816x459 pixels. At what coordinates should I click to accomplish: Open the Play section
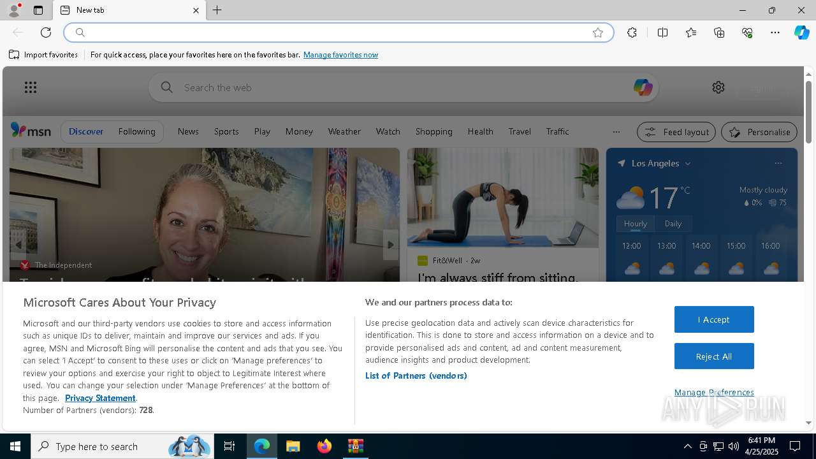point(262,131)
